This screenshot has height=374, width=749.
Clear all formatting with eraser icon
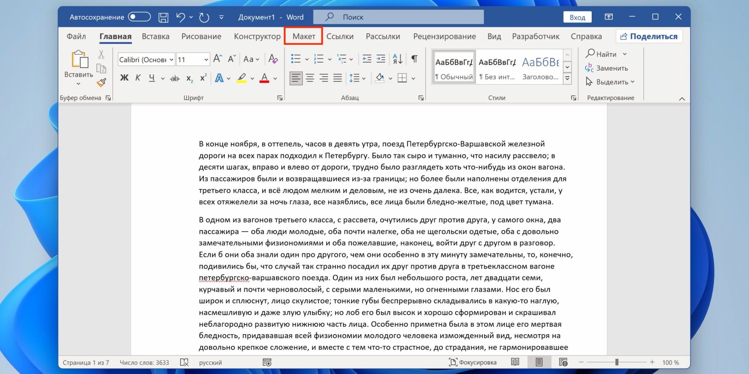click(273, 59)
